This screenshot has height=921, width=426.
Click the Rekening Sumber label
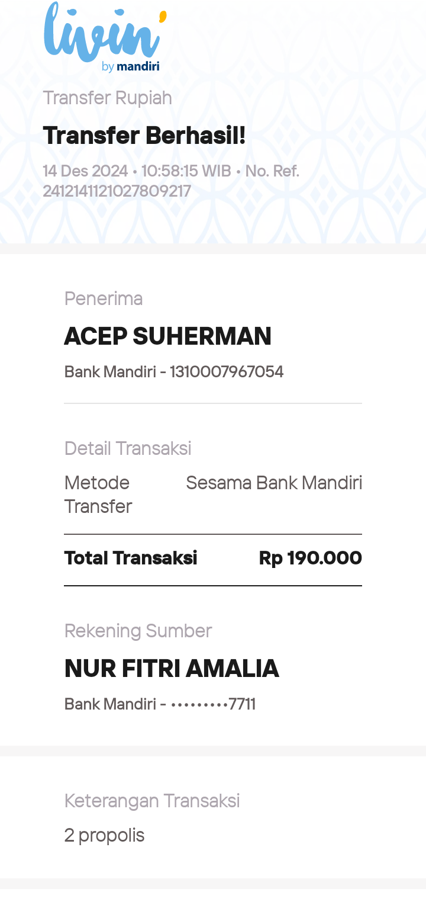138,631
